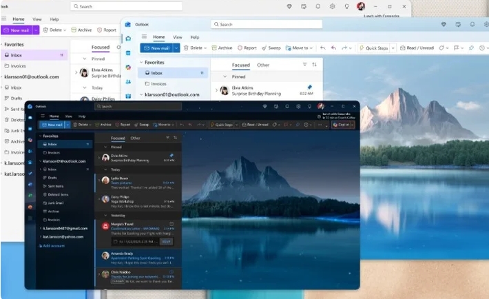Screen dimensions: 489x299
Task: Click New mail button in dark Outlook window
Action: coord(52,125)
